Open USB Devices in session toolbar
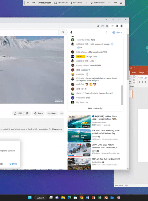 click(x=76, y=3)
